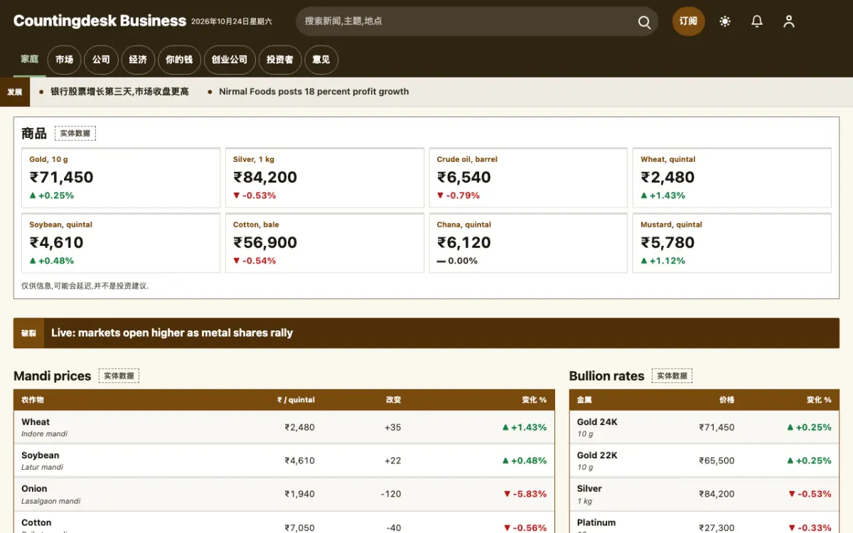
Task: Click the Silver, 1 kg commodity card
Action: 324,178
